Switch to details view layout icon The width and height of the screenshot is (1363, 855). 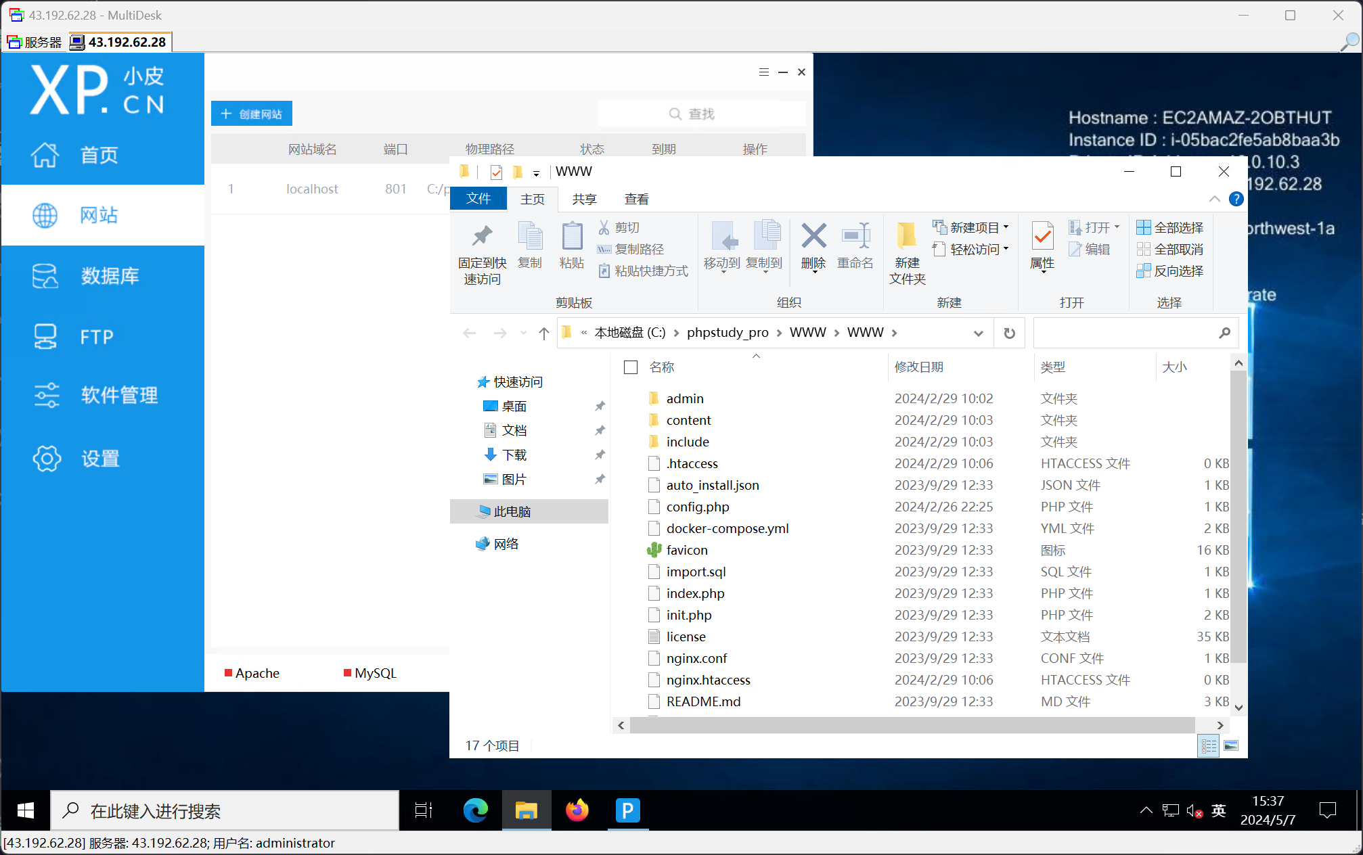click(1209, 745)
